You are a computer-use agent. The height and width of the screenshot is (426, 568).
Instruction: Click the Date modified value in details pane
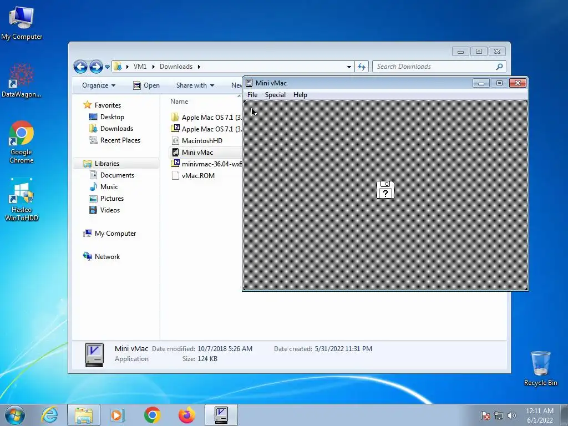coord(225,349)
